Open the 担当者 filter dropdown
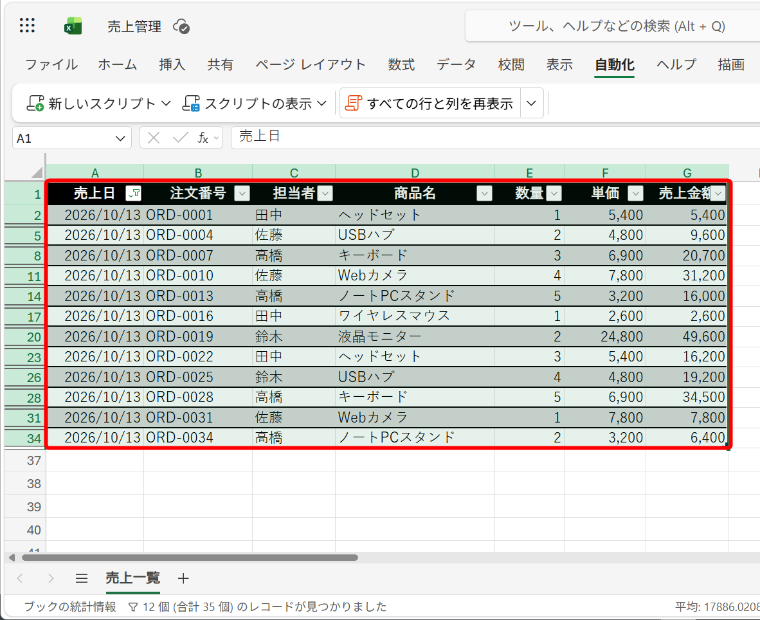Viewport: 760px width, 620px height. [x=325, y=194]
